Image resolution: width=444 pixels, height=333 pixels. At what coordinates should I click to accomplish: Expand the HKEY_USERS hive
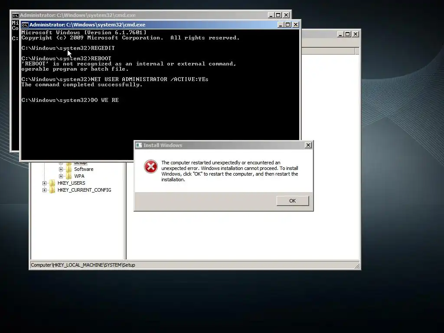pos(45,183)
